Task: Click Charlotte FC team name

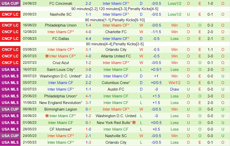Action: click(x=116, y=32)
